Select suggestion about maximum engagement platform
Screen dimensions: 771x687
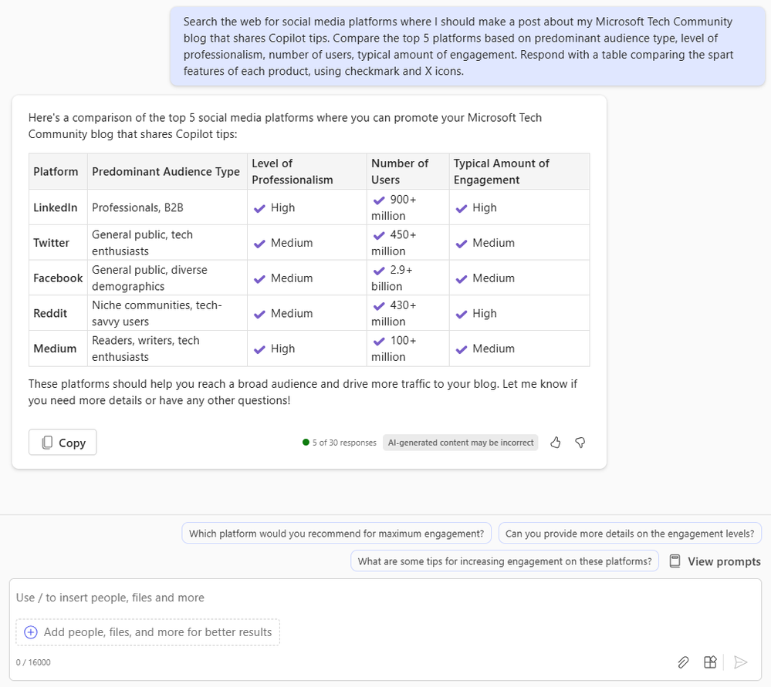(336, 534)
